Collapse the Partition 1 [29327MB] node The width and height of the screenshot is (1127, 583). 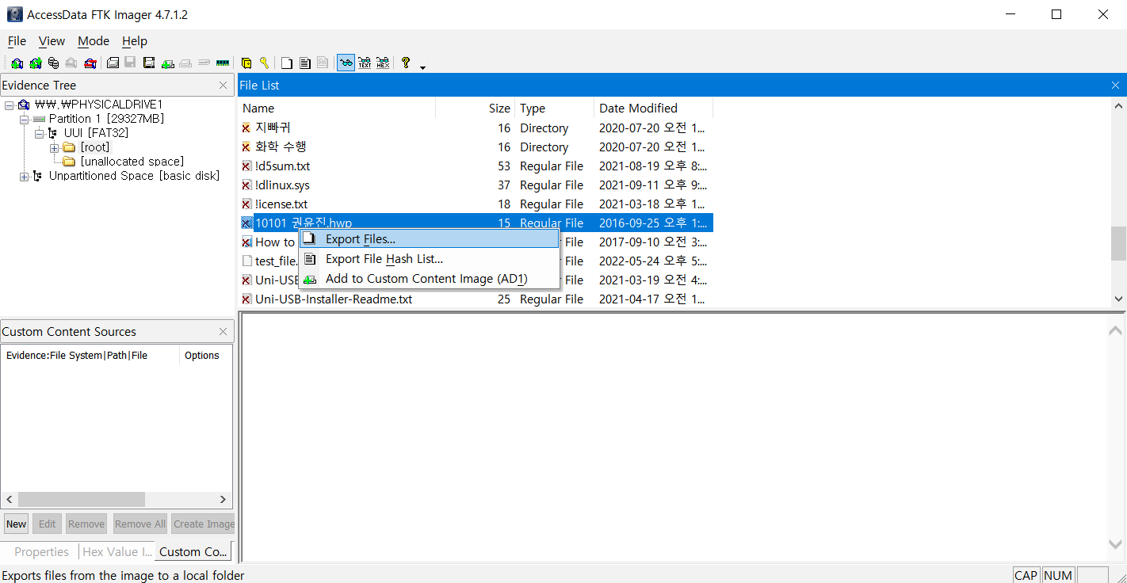pos(24,119)
